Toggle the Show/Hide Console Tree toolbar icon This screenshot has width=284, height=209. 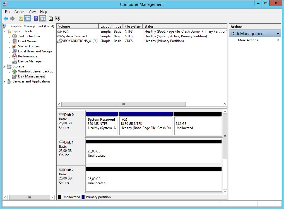28,18
